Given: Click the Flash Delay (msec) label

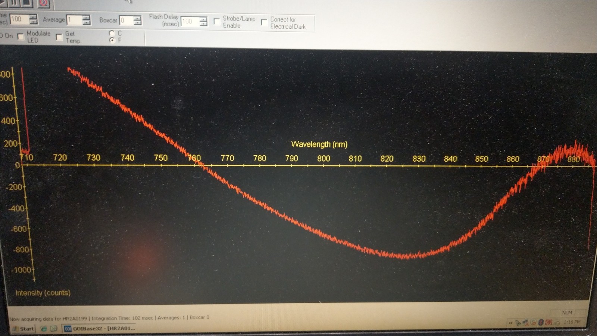Looking at the screenshot, I should coord(164,20).
